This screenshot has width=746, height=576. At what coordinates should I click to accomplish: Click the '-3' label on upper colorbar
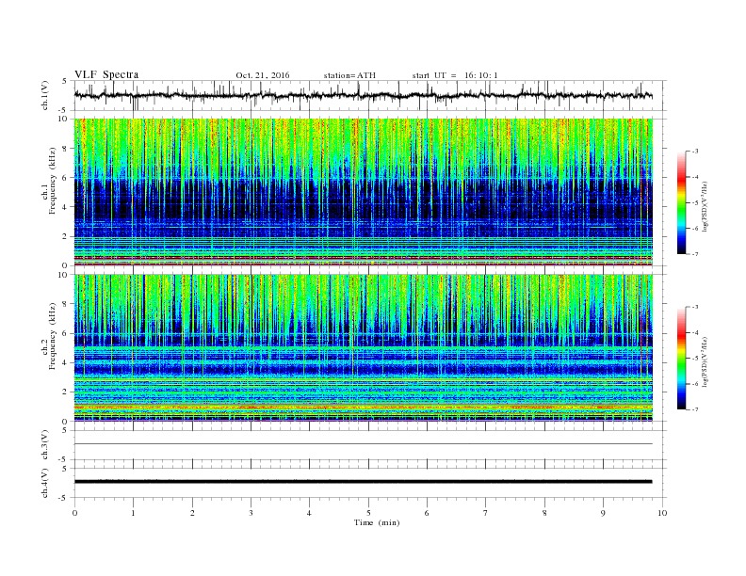(694, 152)
